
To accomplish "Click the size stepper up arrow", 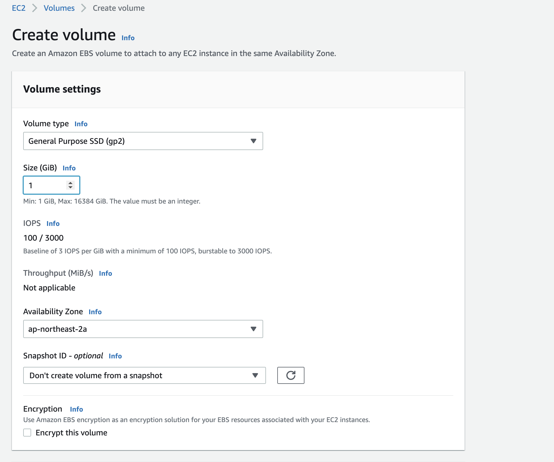I will point(70,183).
